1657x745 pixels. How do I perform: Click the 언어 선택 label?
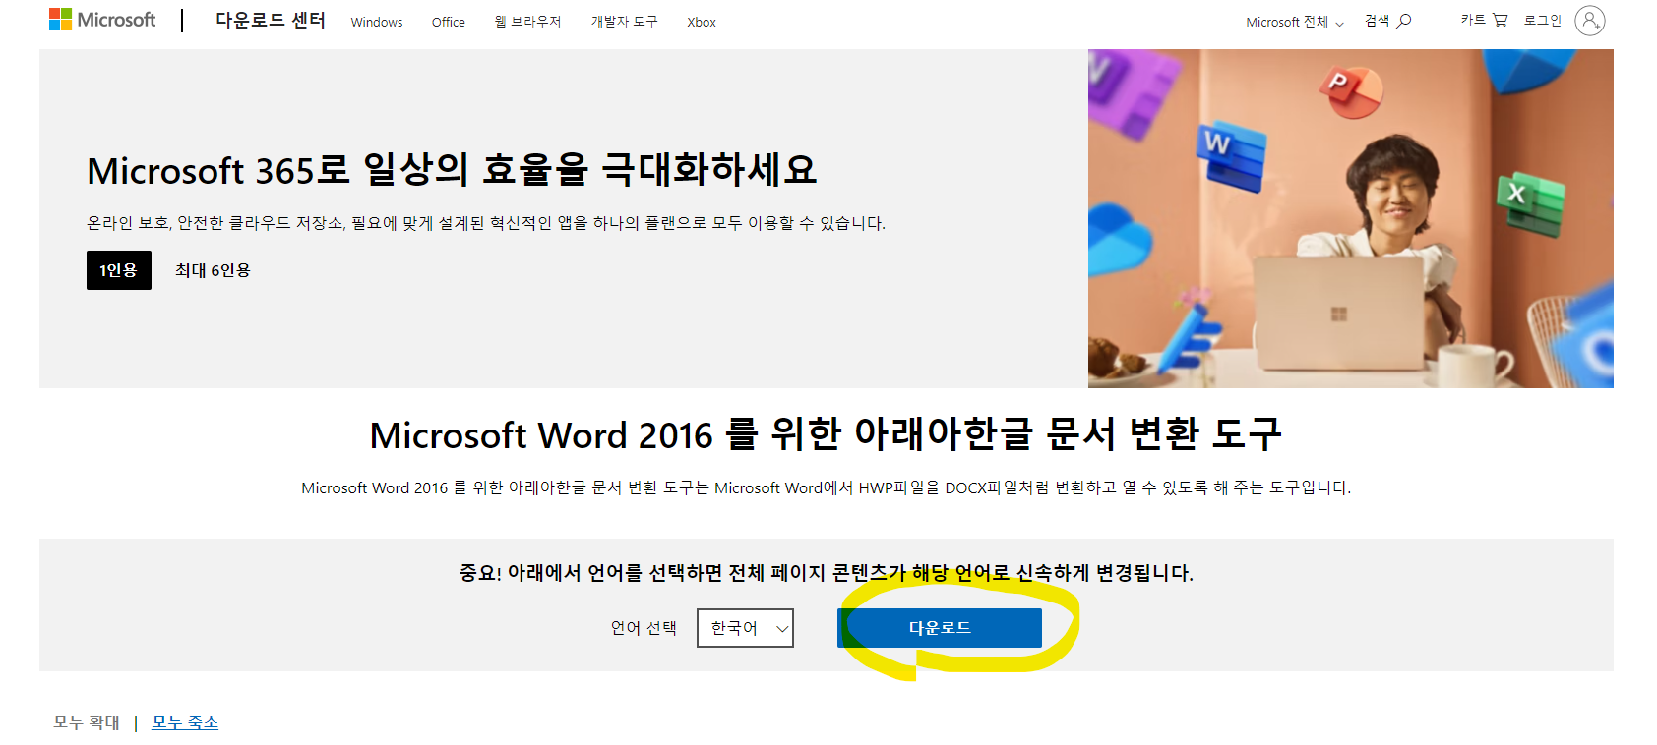coord(644,628)
